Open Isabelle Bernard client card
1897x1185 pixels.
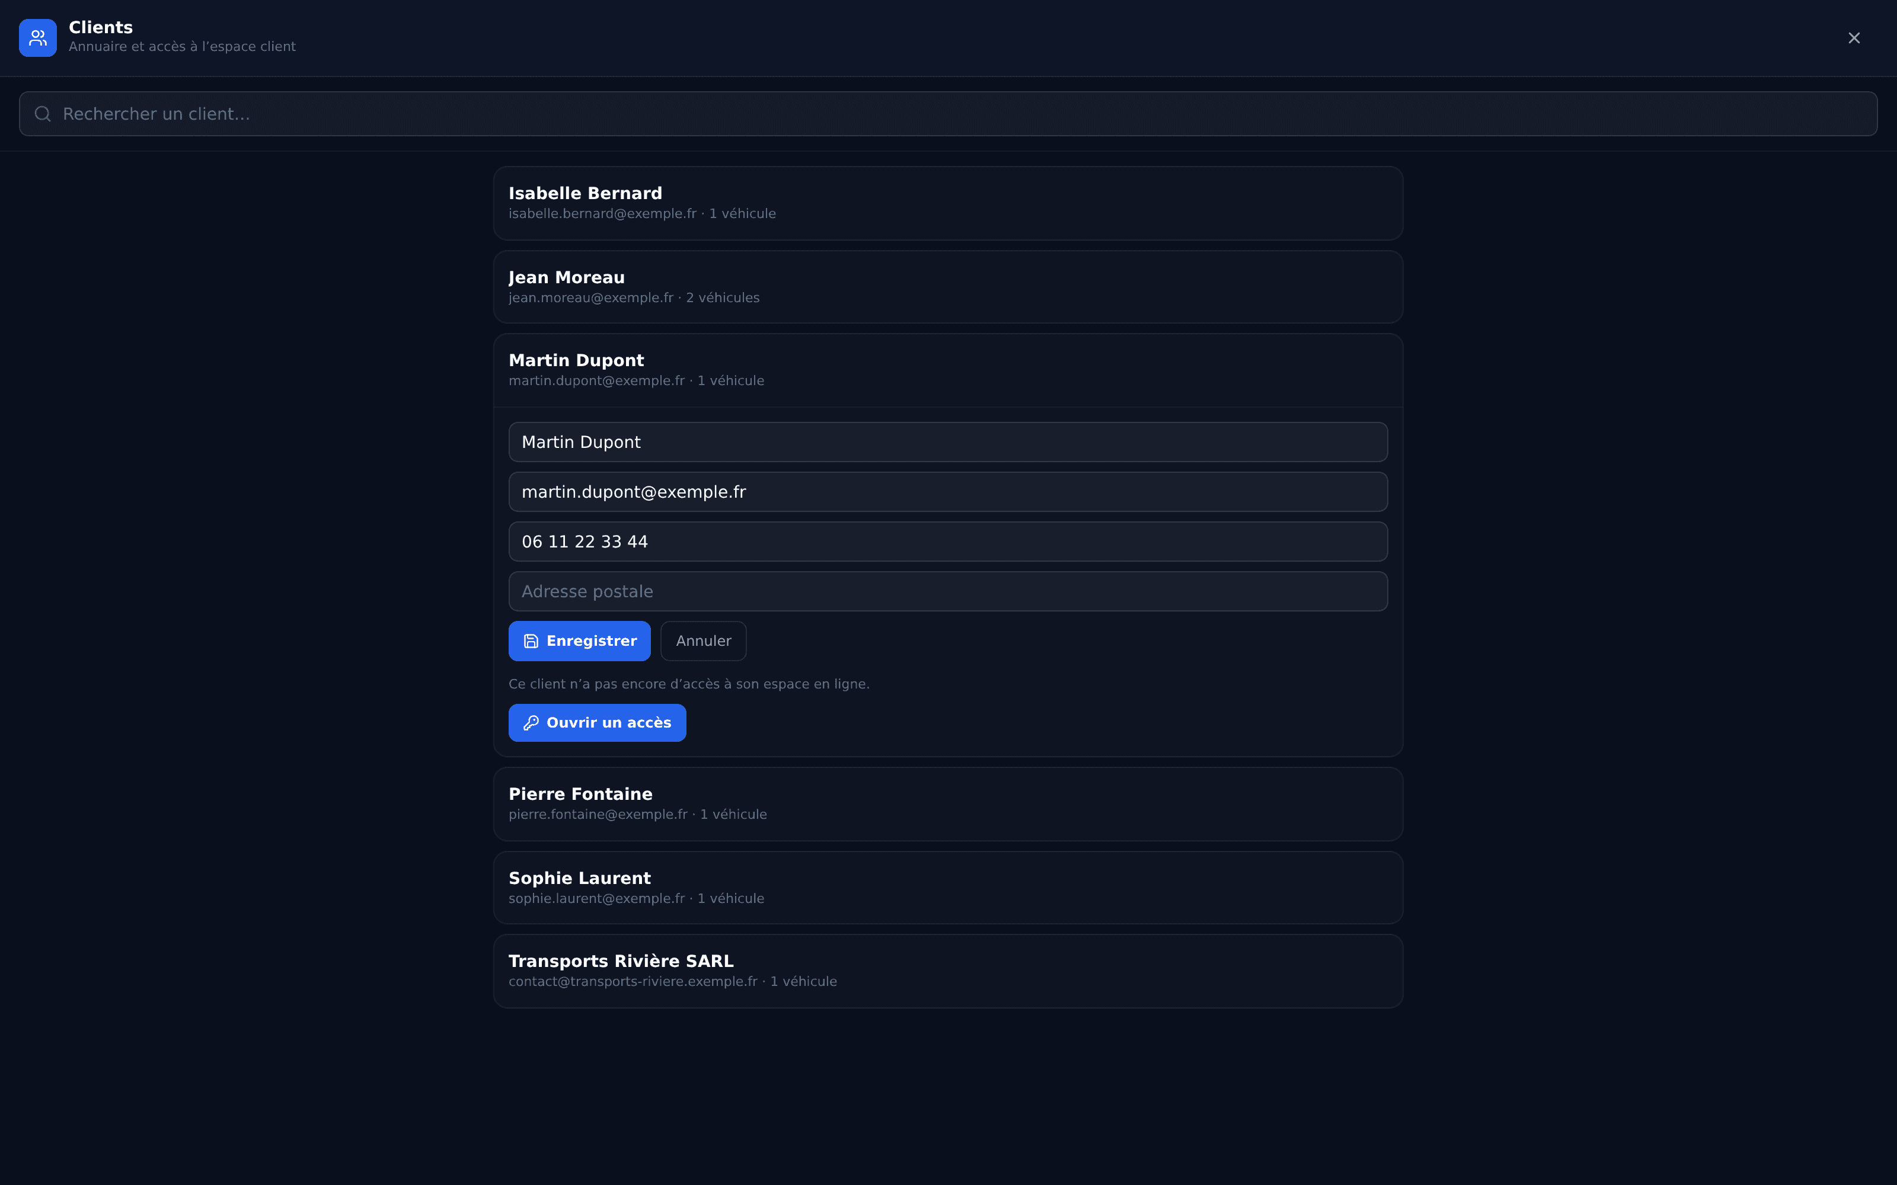point(948,203)
